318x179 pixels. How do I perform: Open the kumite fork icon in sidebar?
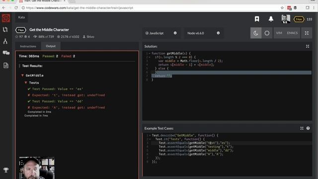point(5,41)
